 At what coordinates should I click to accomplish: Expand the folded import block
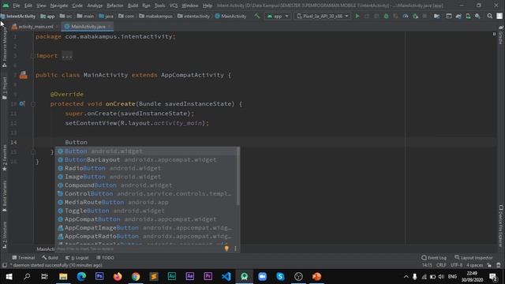67,56
